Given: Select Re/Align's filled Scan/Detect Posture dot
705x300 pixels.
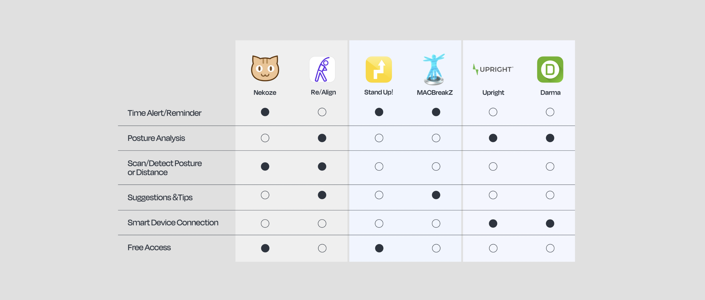Looking at the screenshot, I should tap(322, 166).
